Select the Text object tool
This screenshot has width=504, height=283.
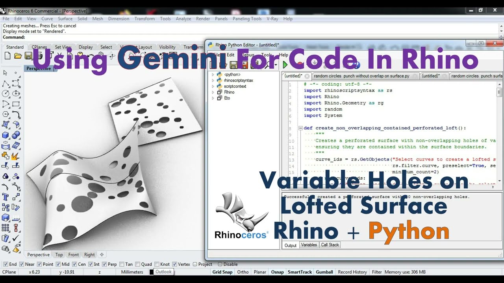pyautogui.click(x=6, y=197)
